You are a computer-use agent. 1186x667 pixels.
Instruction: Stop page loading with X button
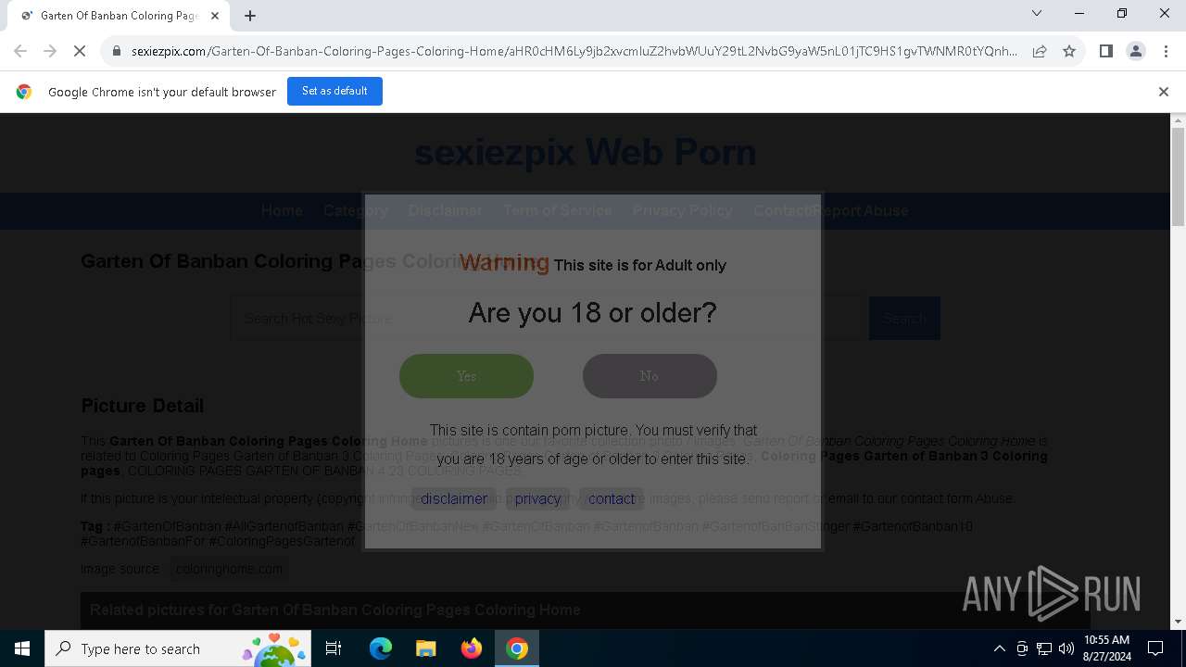tap(80, 51)
